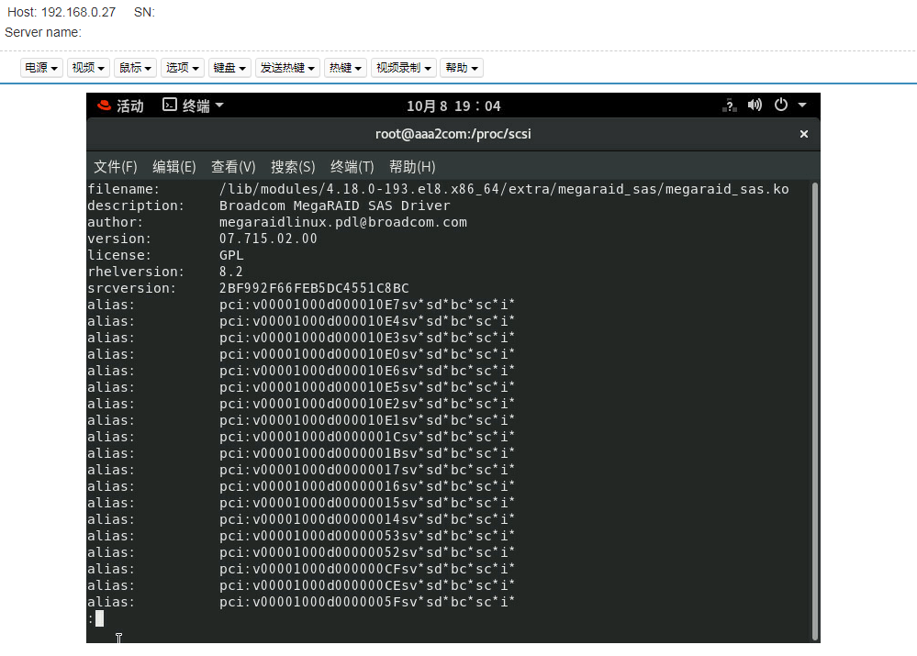Image resolution: width=917 pixels, height=656 pixels.
Task: Open the 热键 hotkey dropdown
Action: point(345,68)
